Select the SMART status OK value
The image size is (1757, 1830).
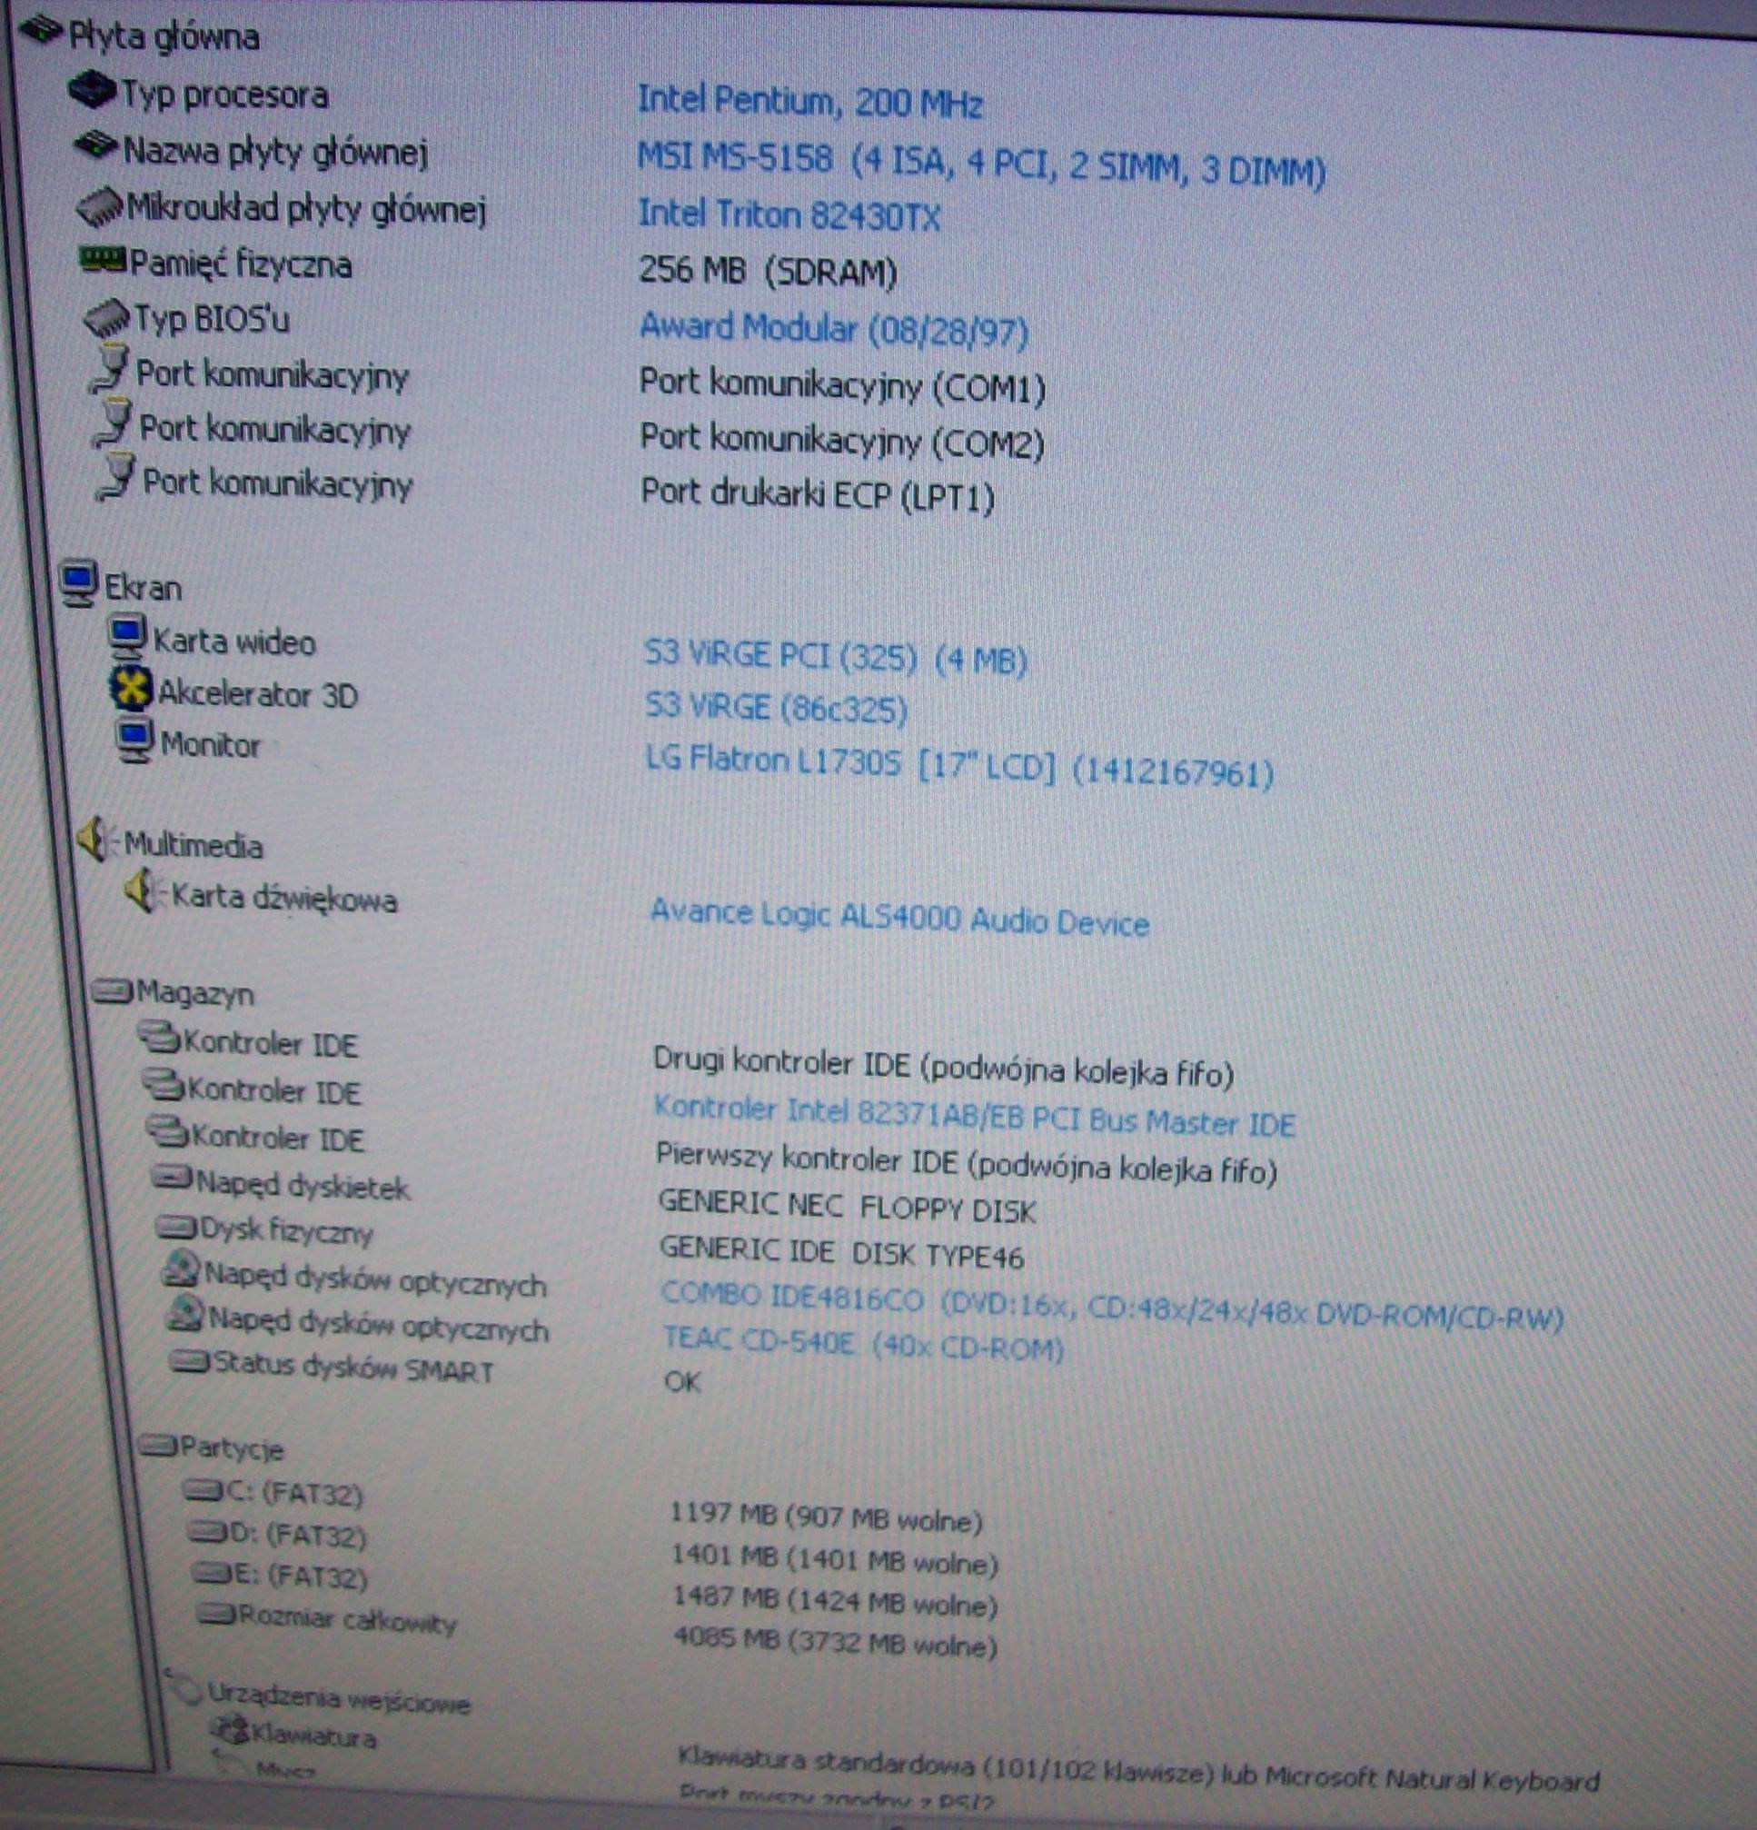[x=682, y=1380]
